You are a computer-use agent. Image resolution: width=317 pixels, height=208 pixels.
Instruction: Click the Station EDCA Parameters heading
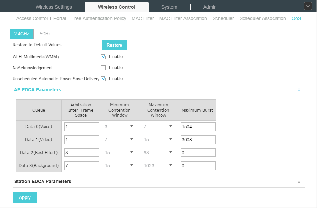tap(43, 181)
